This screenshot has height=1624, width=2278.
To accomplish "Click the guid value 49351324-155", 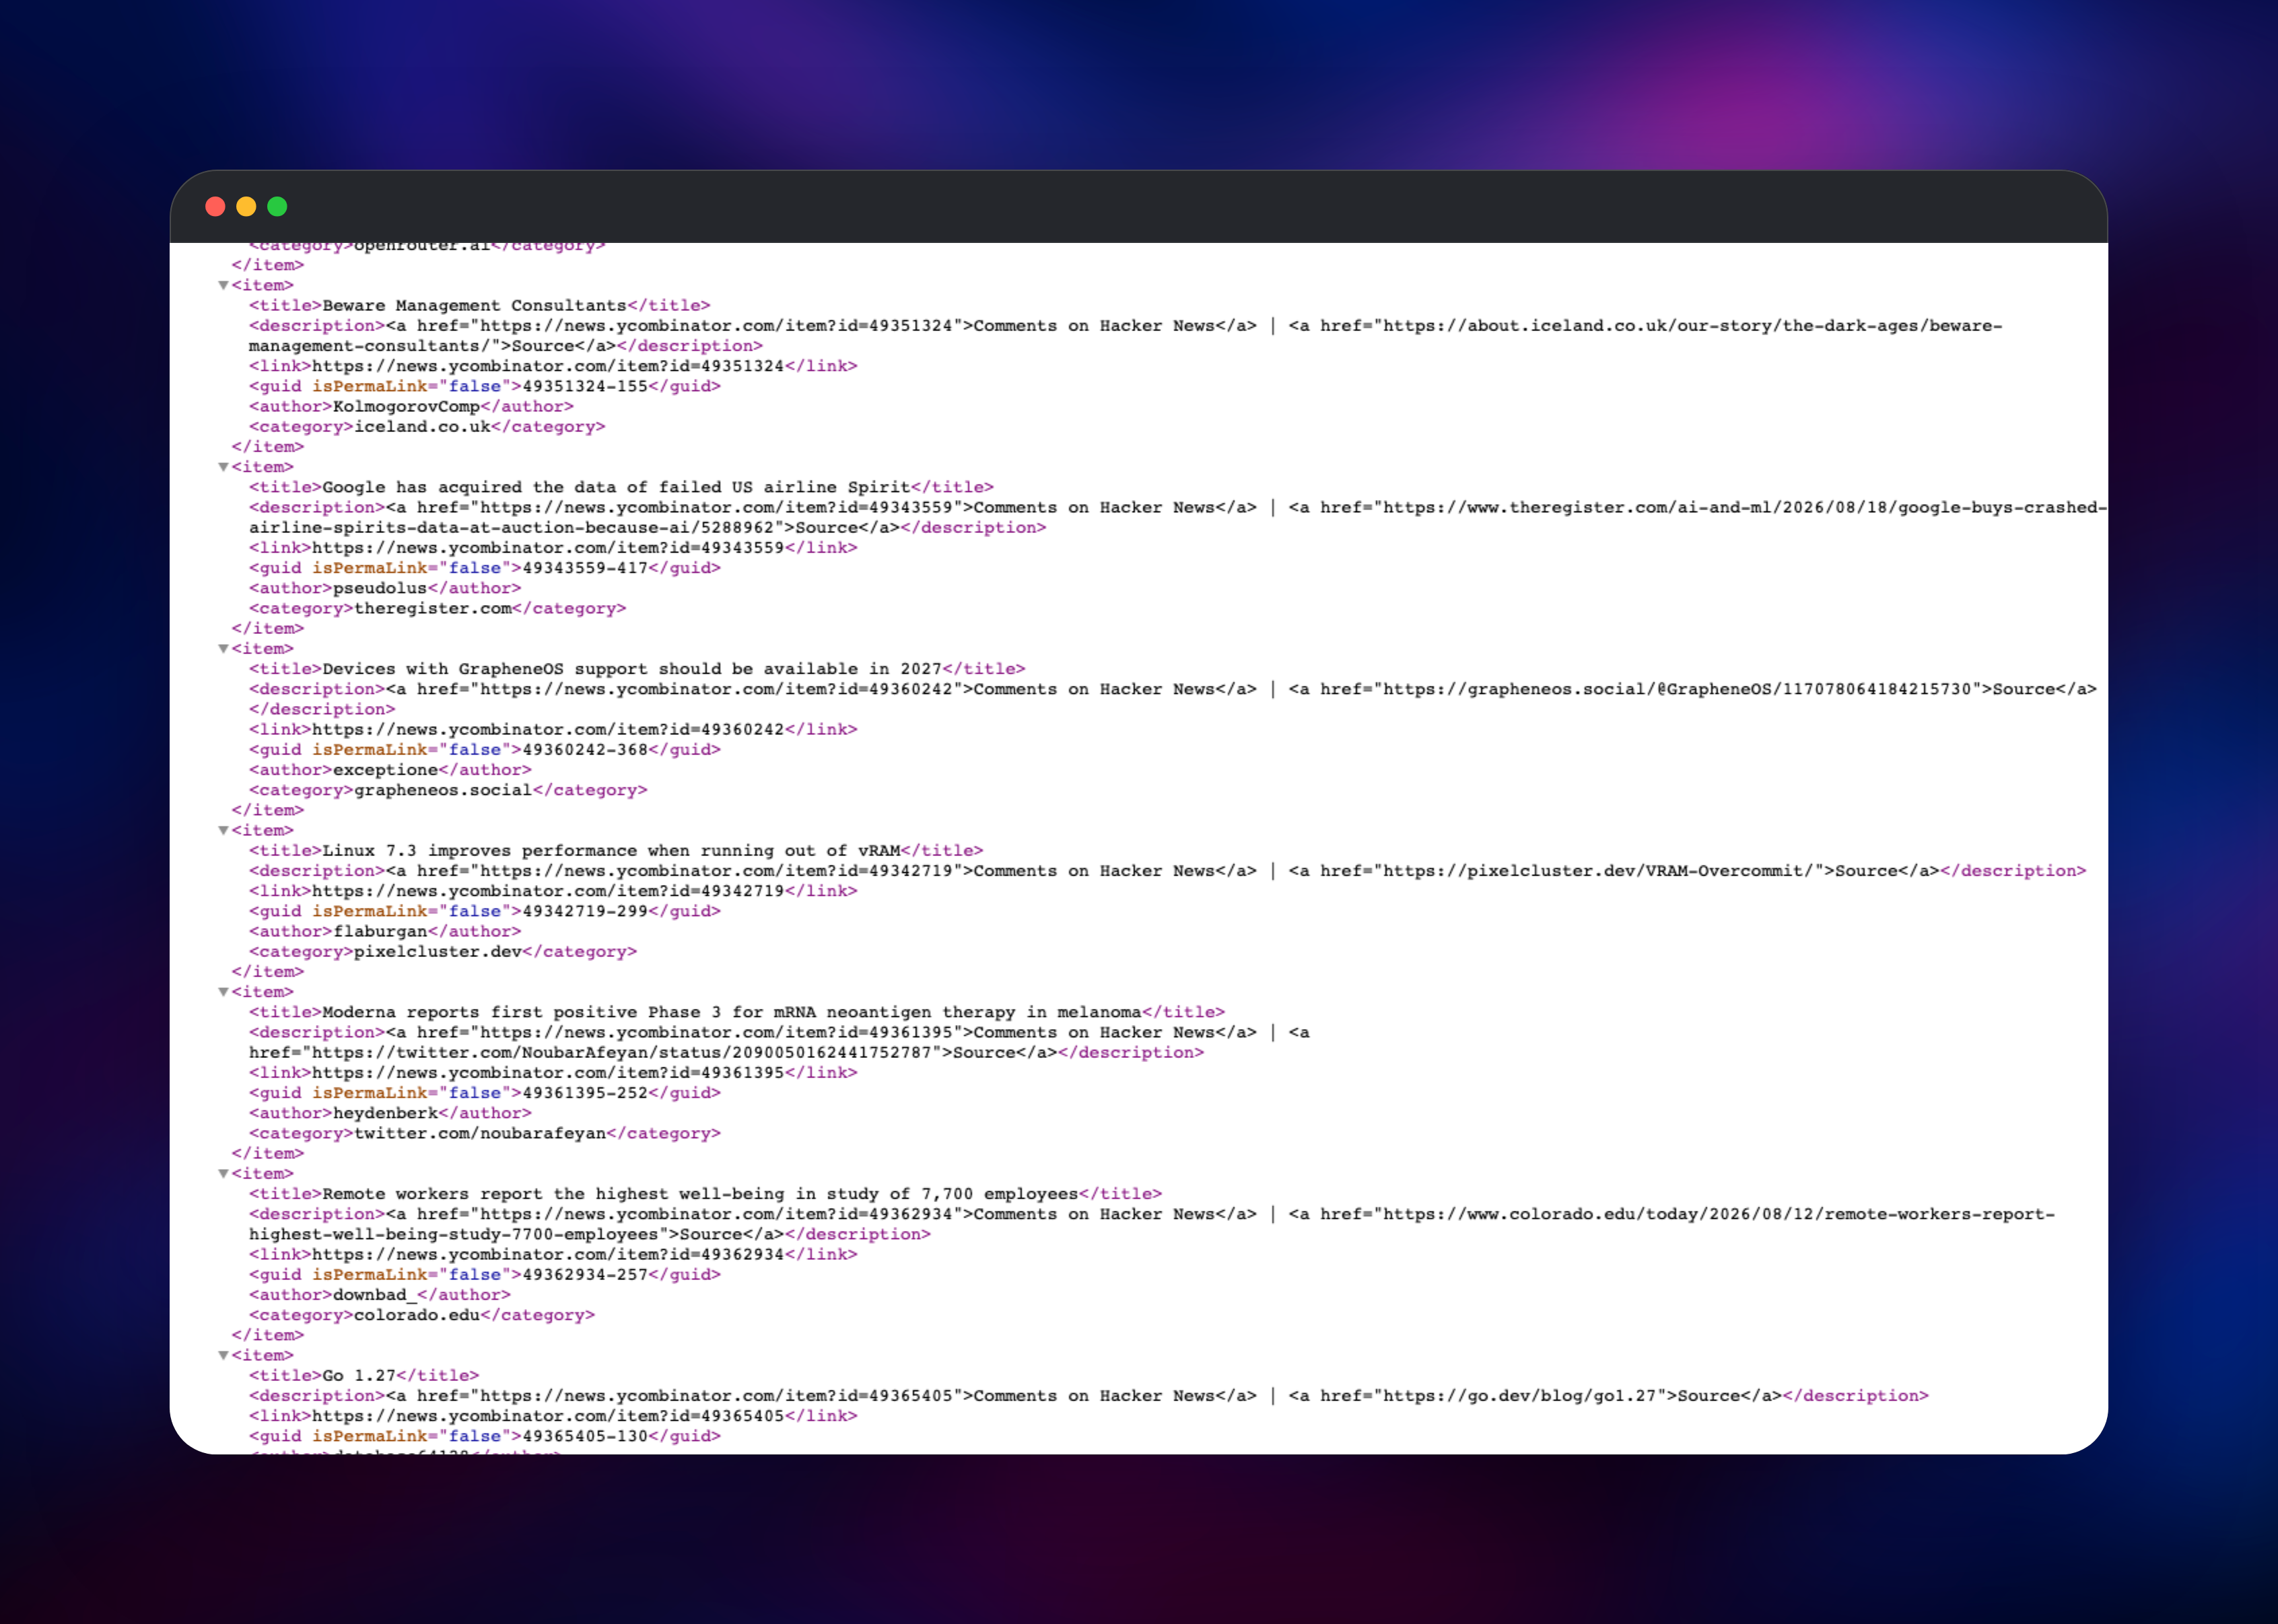I will coord(585,386).
